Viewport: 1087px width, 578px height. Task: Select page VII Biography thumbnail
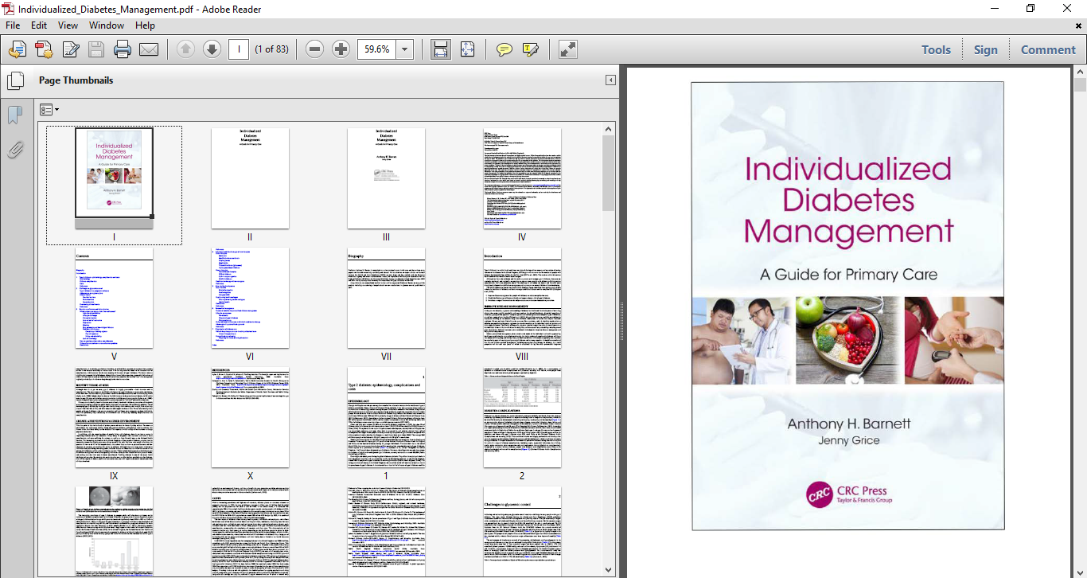click(x=386, y=298)
